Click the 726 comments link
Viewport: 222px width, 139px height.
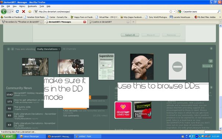[x=71, y=115]
